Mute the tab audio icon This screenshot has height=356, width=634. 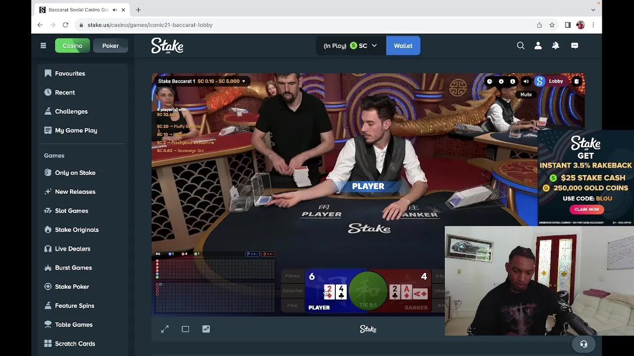(x=115, y=10)
